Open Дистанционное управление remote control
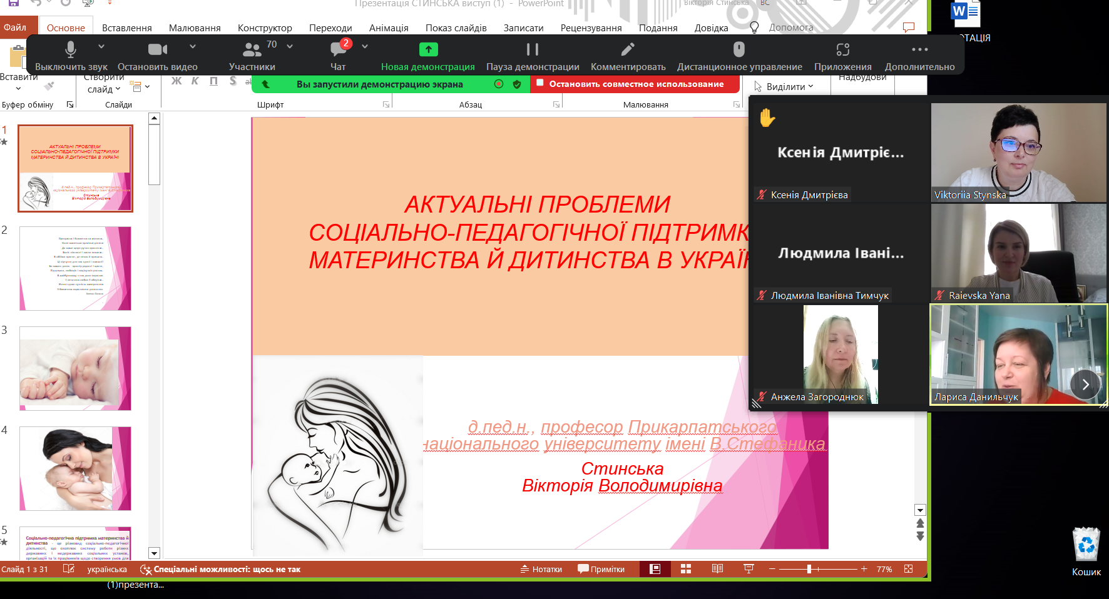The width and height of the screenshot is (1109, 599). point(739,49)
